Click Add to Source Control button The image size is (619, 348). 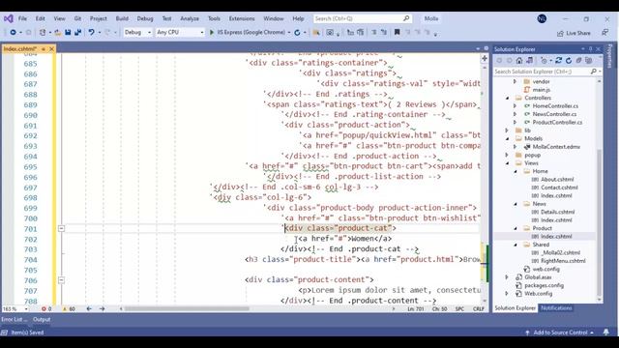(560, 333)
